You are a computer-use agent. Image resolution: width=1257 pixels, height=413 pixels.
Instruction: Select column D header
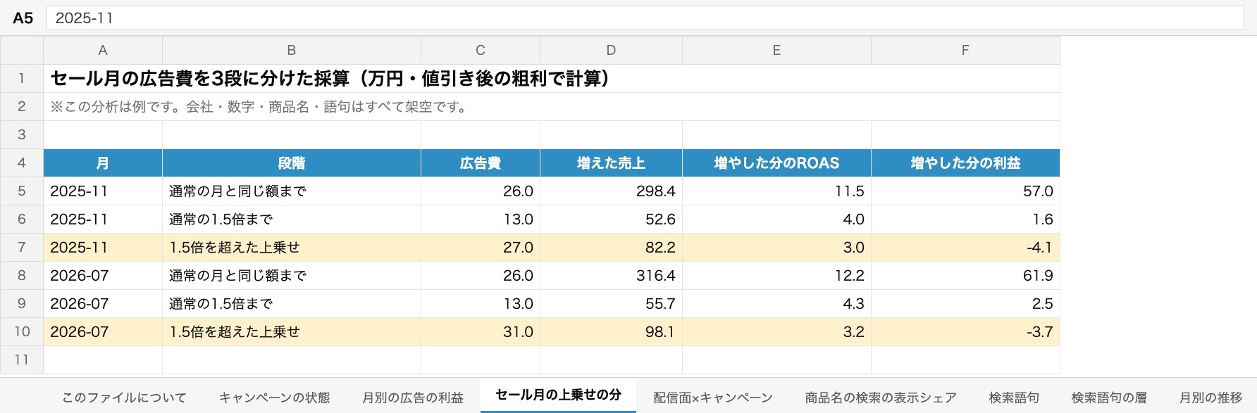[x=611, y=51]
